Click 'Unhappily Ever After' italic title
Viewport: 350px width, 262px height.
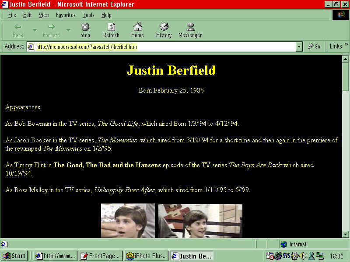pyautogui.click(x=125, y=190)
